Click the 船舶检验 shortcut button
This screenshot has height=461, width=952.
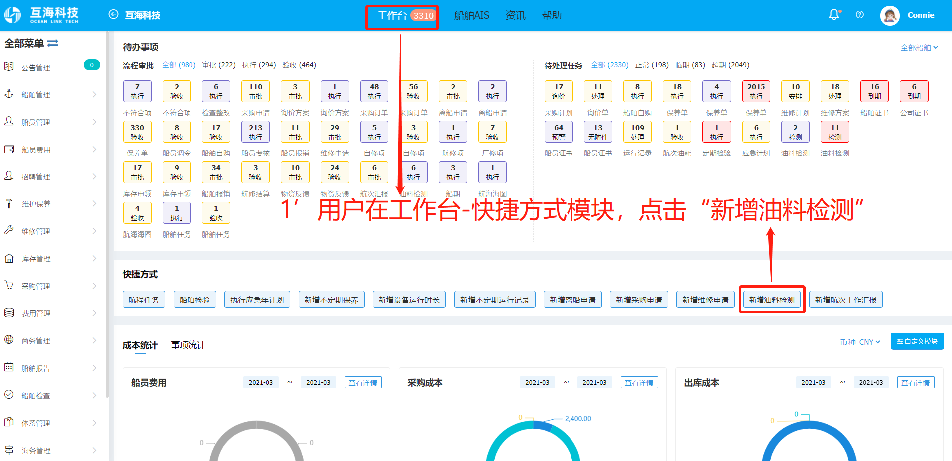(194, 300)
